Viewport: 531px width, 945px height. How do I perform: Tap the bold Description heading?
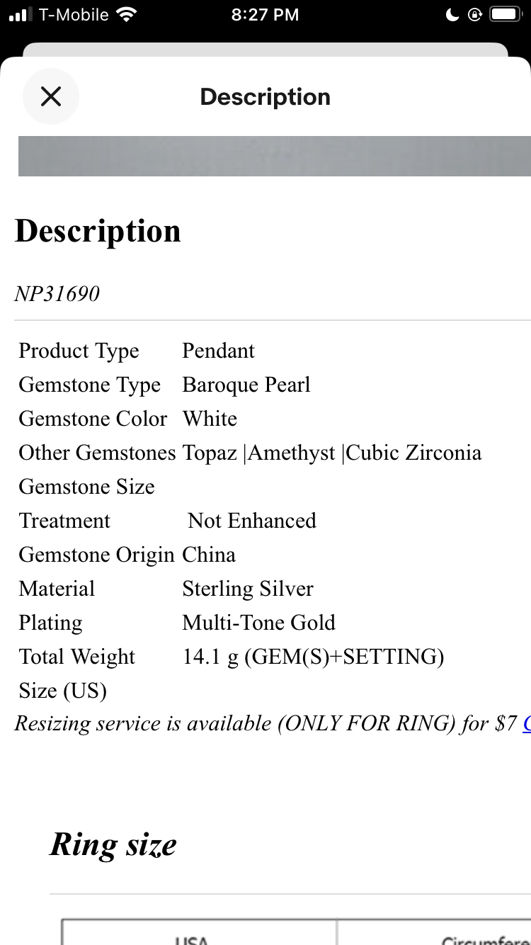98,232
